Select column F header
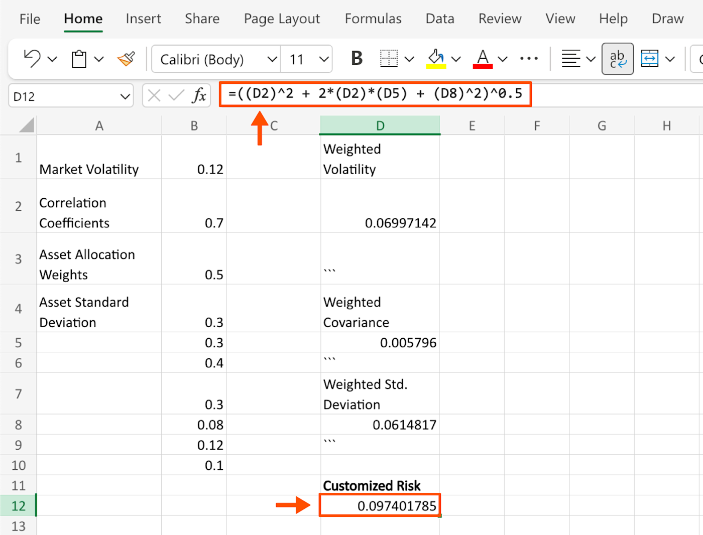 [537, 125]
